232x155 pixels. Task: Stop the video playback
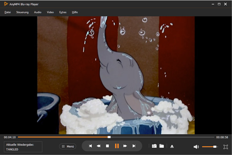[x=107, y=146]
